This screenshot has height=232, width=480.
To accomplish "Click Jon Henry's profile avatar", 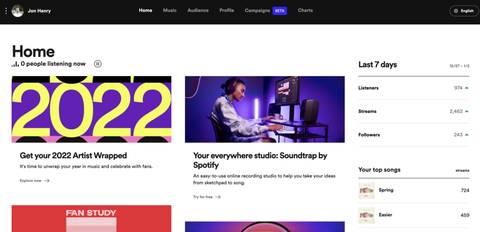I will pos(18,11).
